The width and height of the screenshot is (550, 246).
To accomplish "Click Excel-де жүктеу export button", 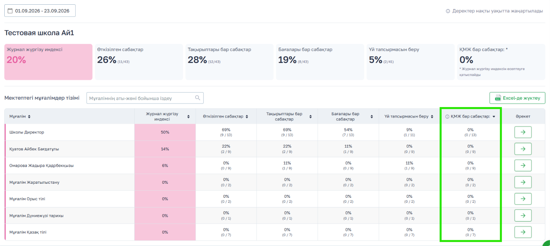I will [517, 98].
